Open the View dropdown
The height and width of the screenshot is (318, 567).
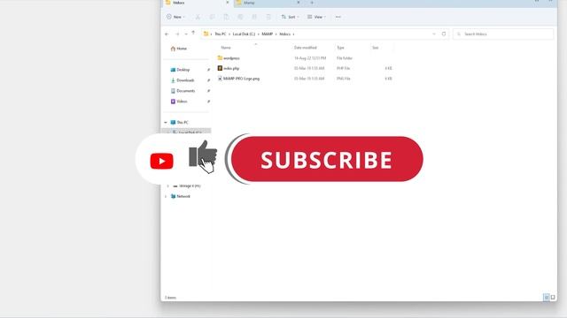(x=316, y=17)
